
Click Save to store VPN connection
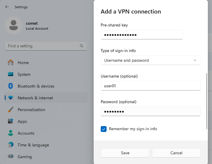(x=125, y=153)
